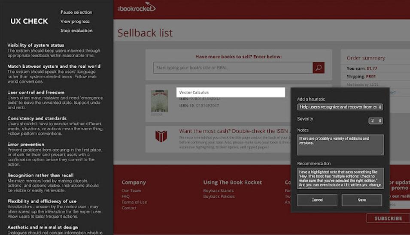Click the Company footer heading
410x235 pixels.
pyautogui.click(x=134, y=183)
